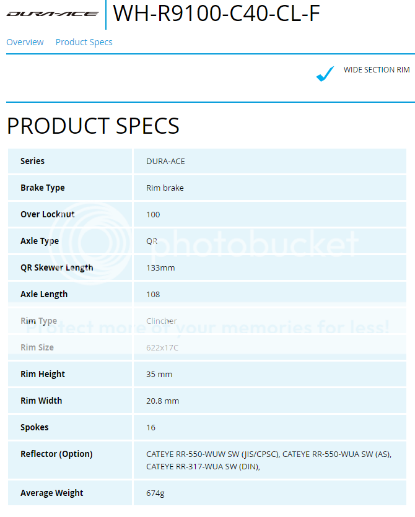Viewport: 415px width, 517px height.
Task: Click the Over Locknut label
Action: coord(47,214)
